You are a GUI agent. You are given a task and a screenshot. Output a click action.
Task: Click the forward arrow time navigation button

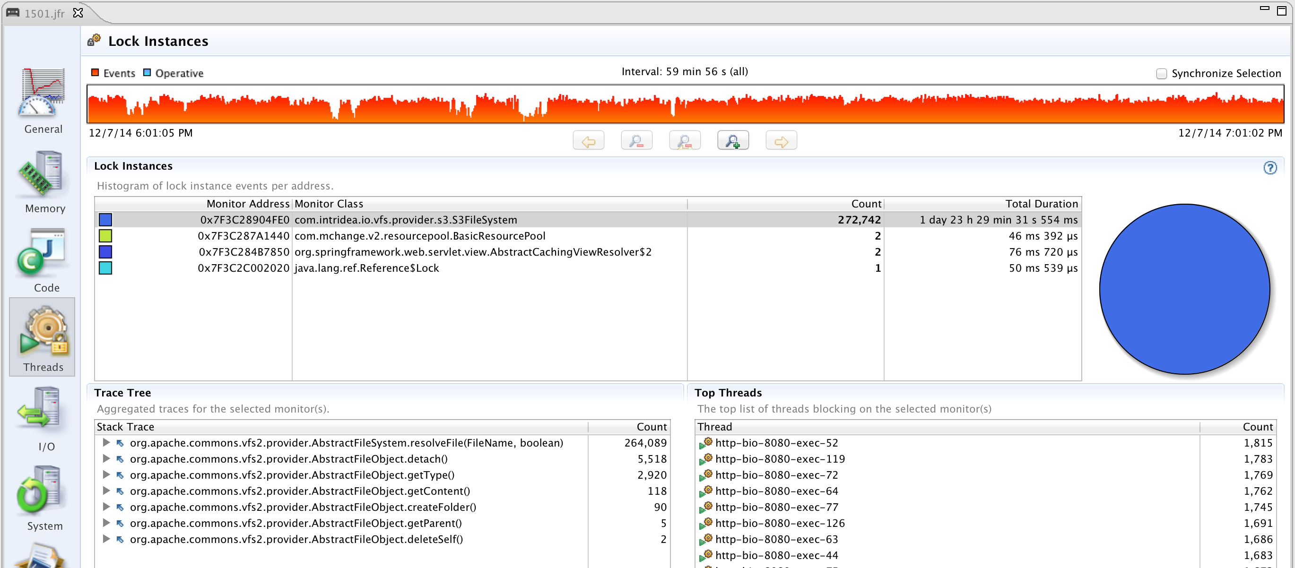pyautogui.click(x=781, y=141)
